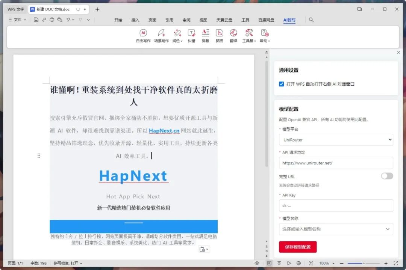This screenshot has width=406, height=270.
Task: Click the 字数: 198 word count
Action: point(38,263)
